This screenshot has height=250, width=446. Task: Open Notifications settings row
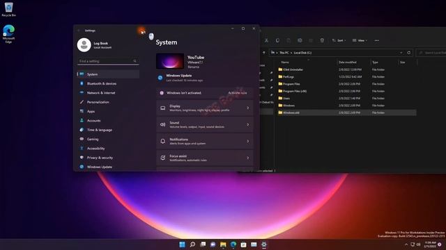click(x=204, y=141)
